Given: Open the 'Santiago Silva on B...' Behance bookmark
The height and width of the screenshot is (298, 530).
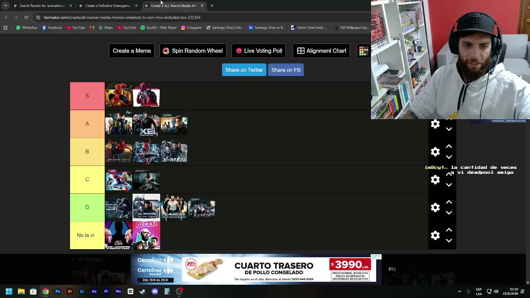Looking at the screenshot, I should pos(267,28).
